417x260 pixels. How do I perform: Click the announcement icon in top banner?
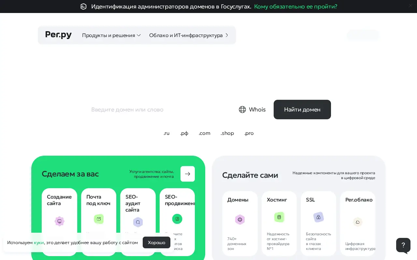pyautogui.click(x=83, y=6)
